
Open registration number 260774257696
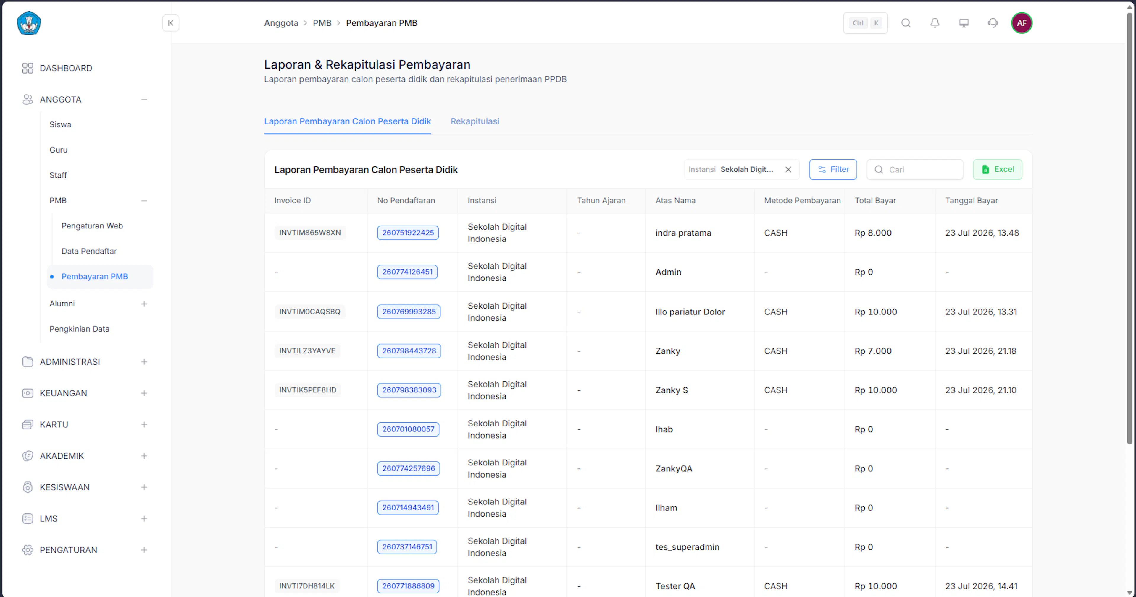[x=408, y=468]
